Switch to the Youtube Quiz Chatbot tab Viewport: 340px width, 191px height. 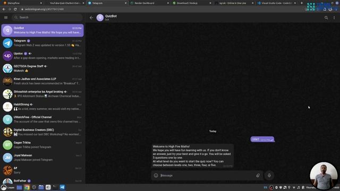[x=64, y=3]
